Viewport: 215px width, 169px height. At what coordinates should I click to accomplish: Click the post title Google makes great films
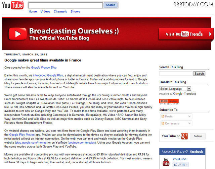pyautogui.click(x=43, y=60)
